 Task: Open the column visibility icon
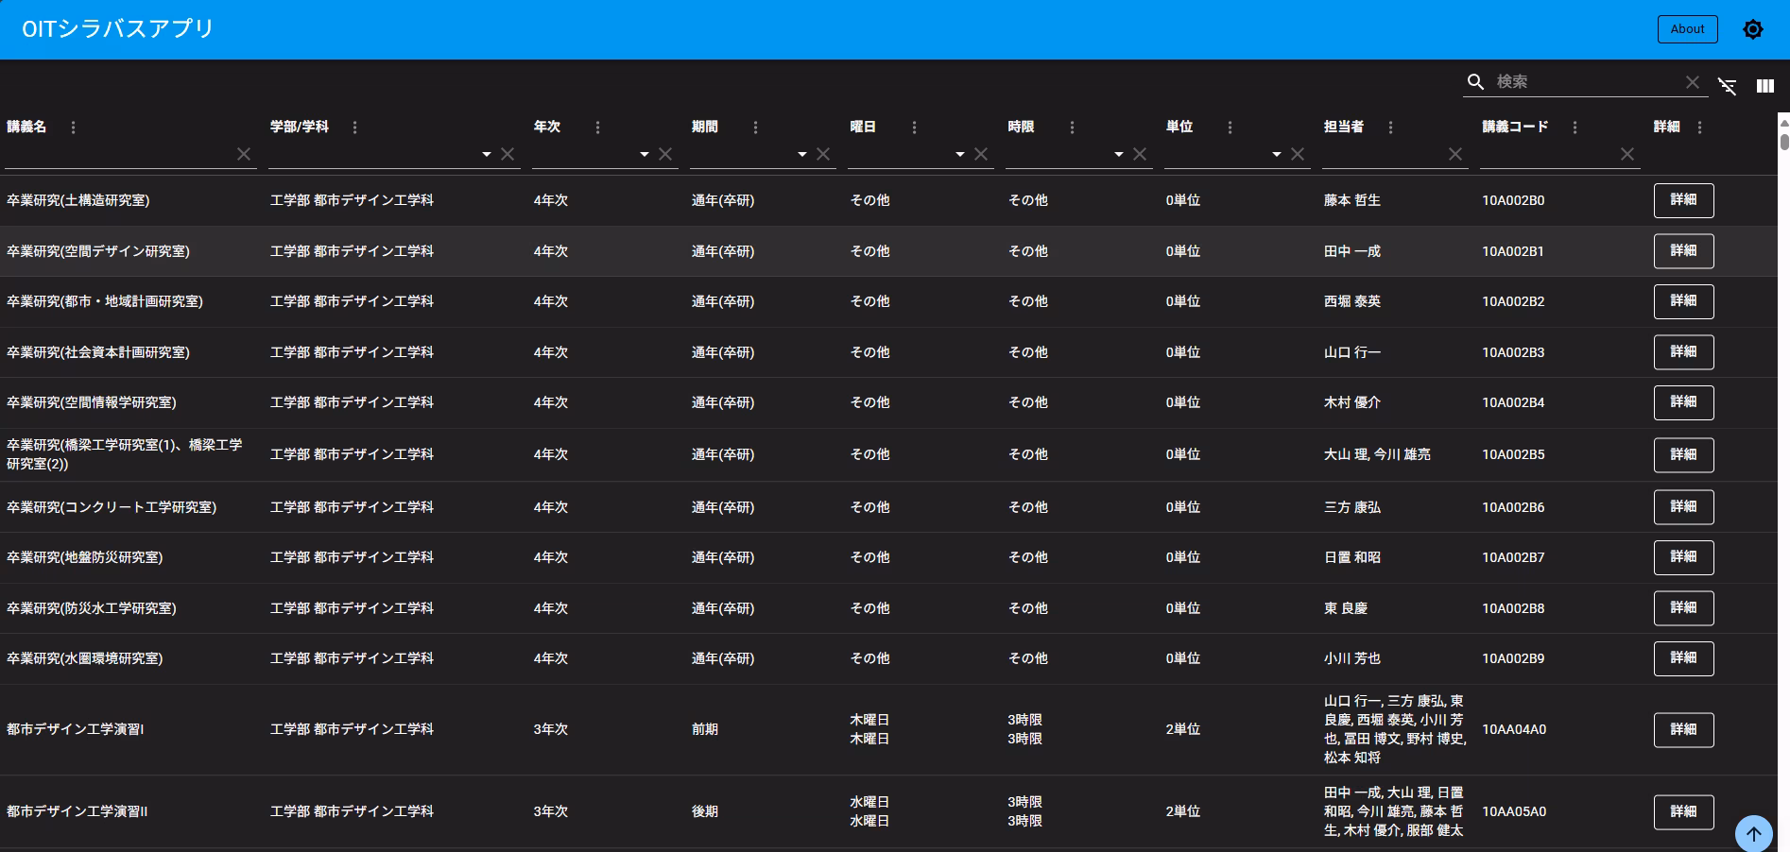pyautogui.click(x=1764, y=86)
